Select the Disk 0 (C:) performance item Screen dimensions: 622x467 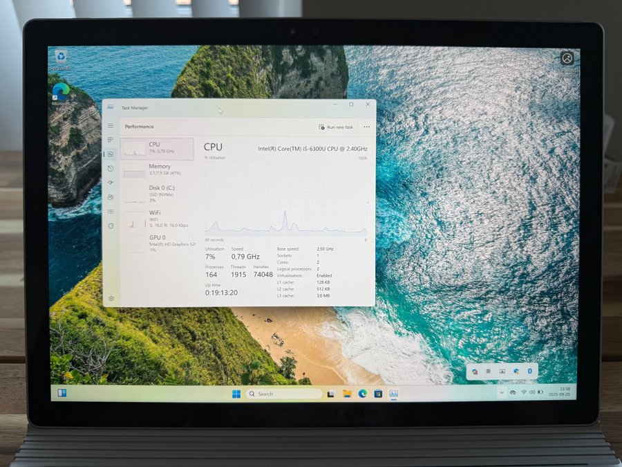point(158,194)
